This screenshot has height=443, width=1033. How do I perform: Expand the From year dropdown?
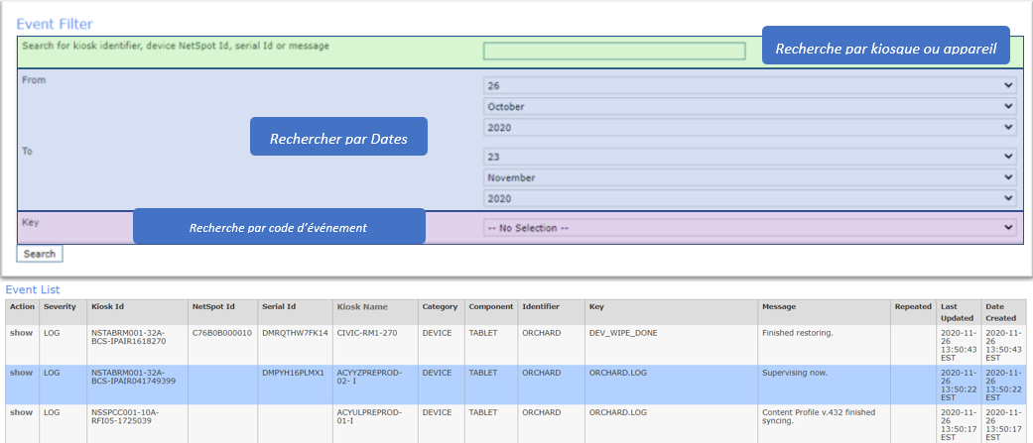(749, 127)
